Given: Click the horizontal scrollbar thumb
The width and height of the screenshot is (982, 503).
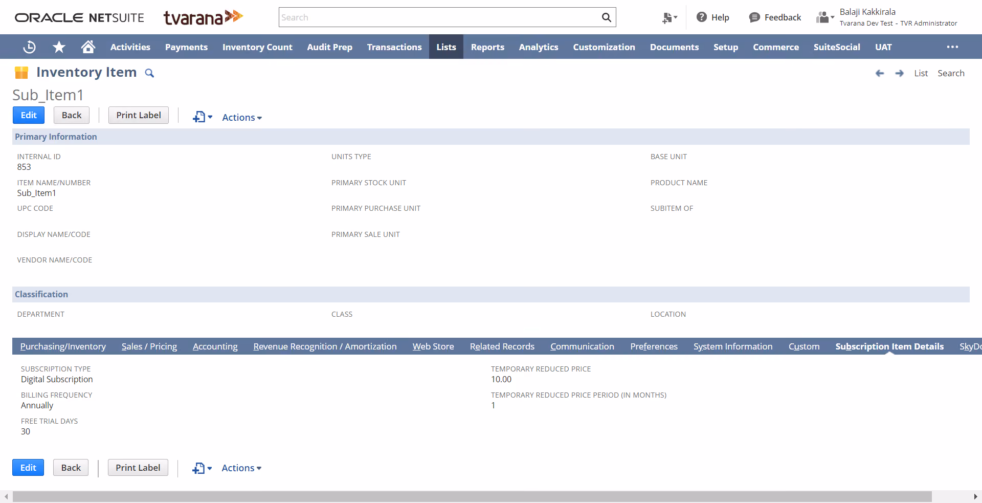Looking at the screenshot, I should tap(472, 497).
